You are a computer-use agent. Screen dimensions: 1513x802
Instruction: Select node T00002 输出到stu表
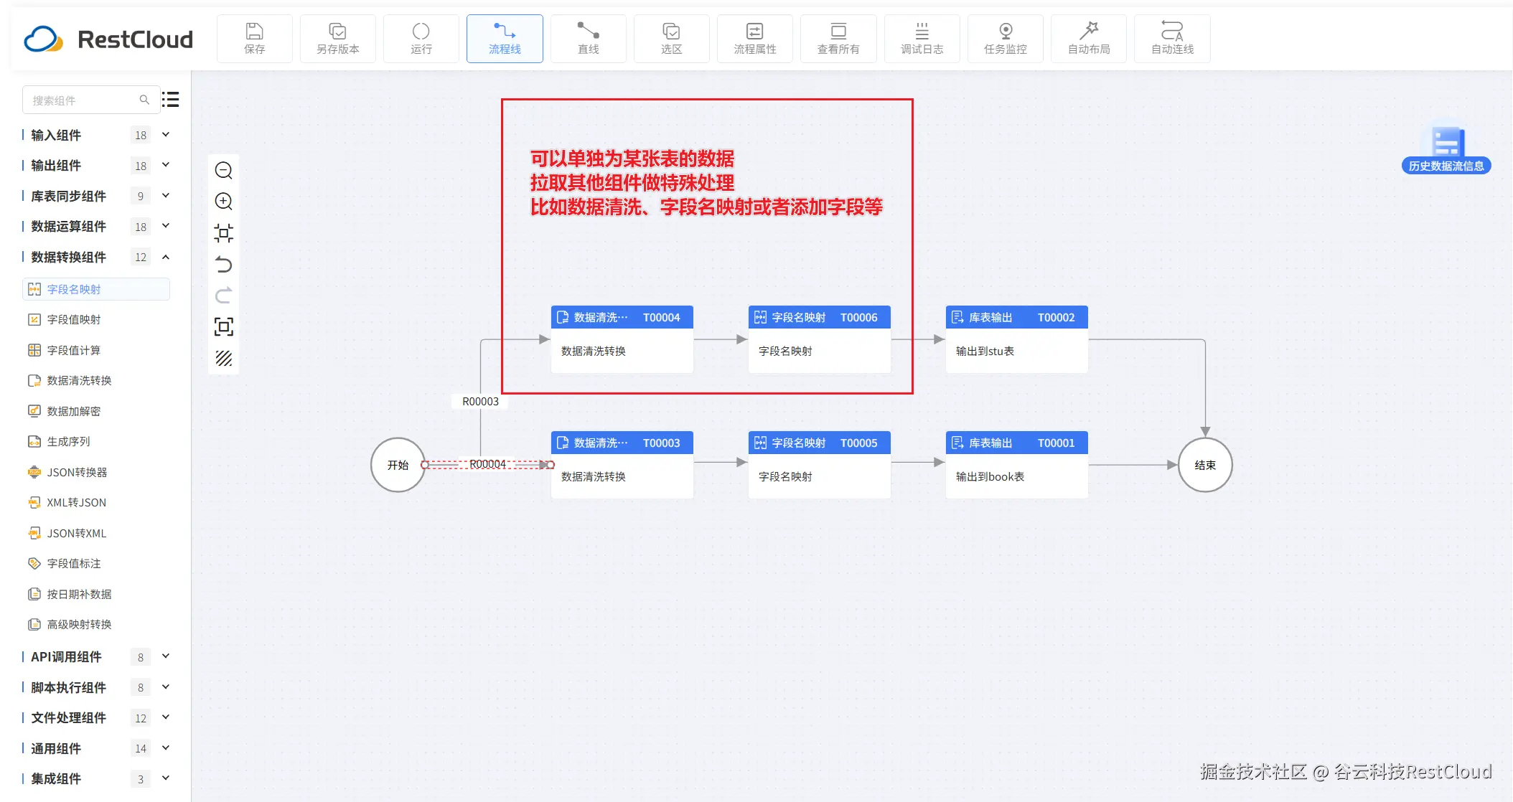click(1017, 339)
